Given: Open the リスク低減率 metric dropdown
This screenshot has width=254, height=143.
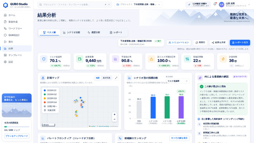Looking at the screenshot, I should tap(177, 81).
